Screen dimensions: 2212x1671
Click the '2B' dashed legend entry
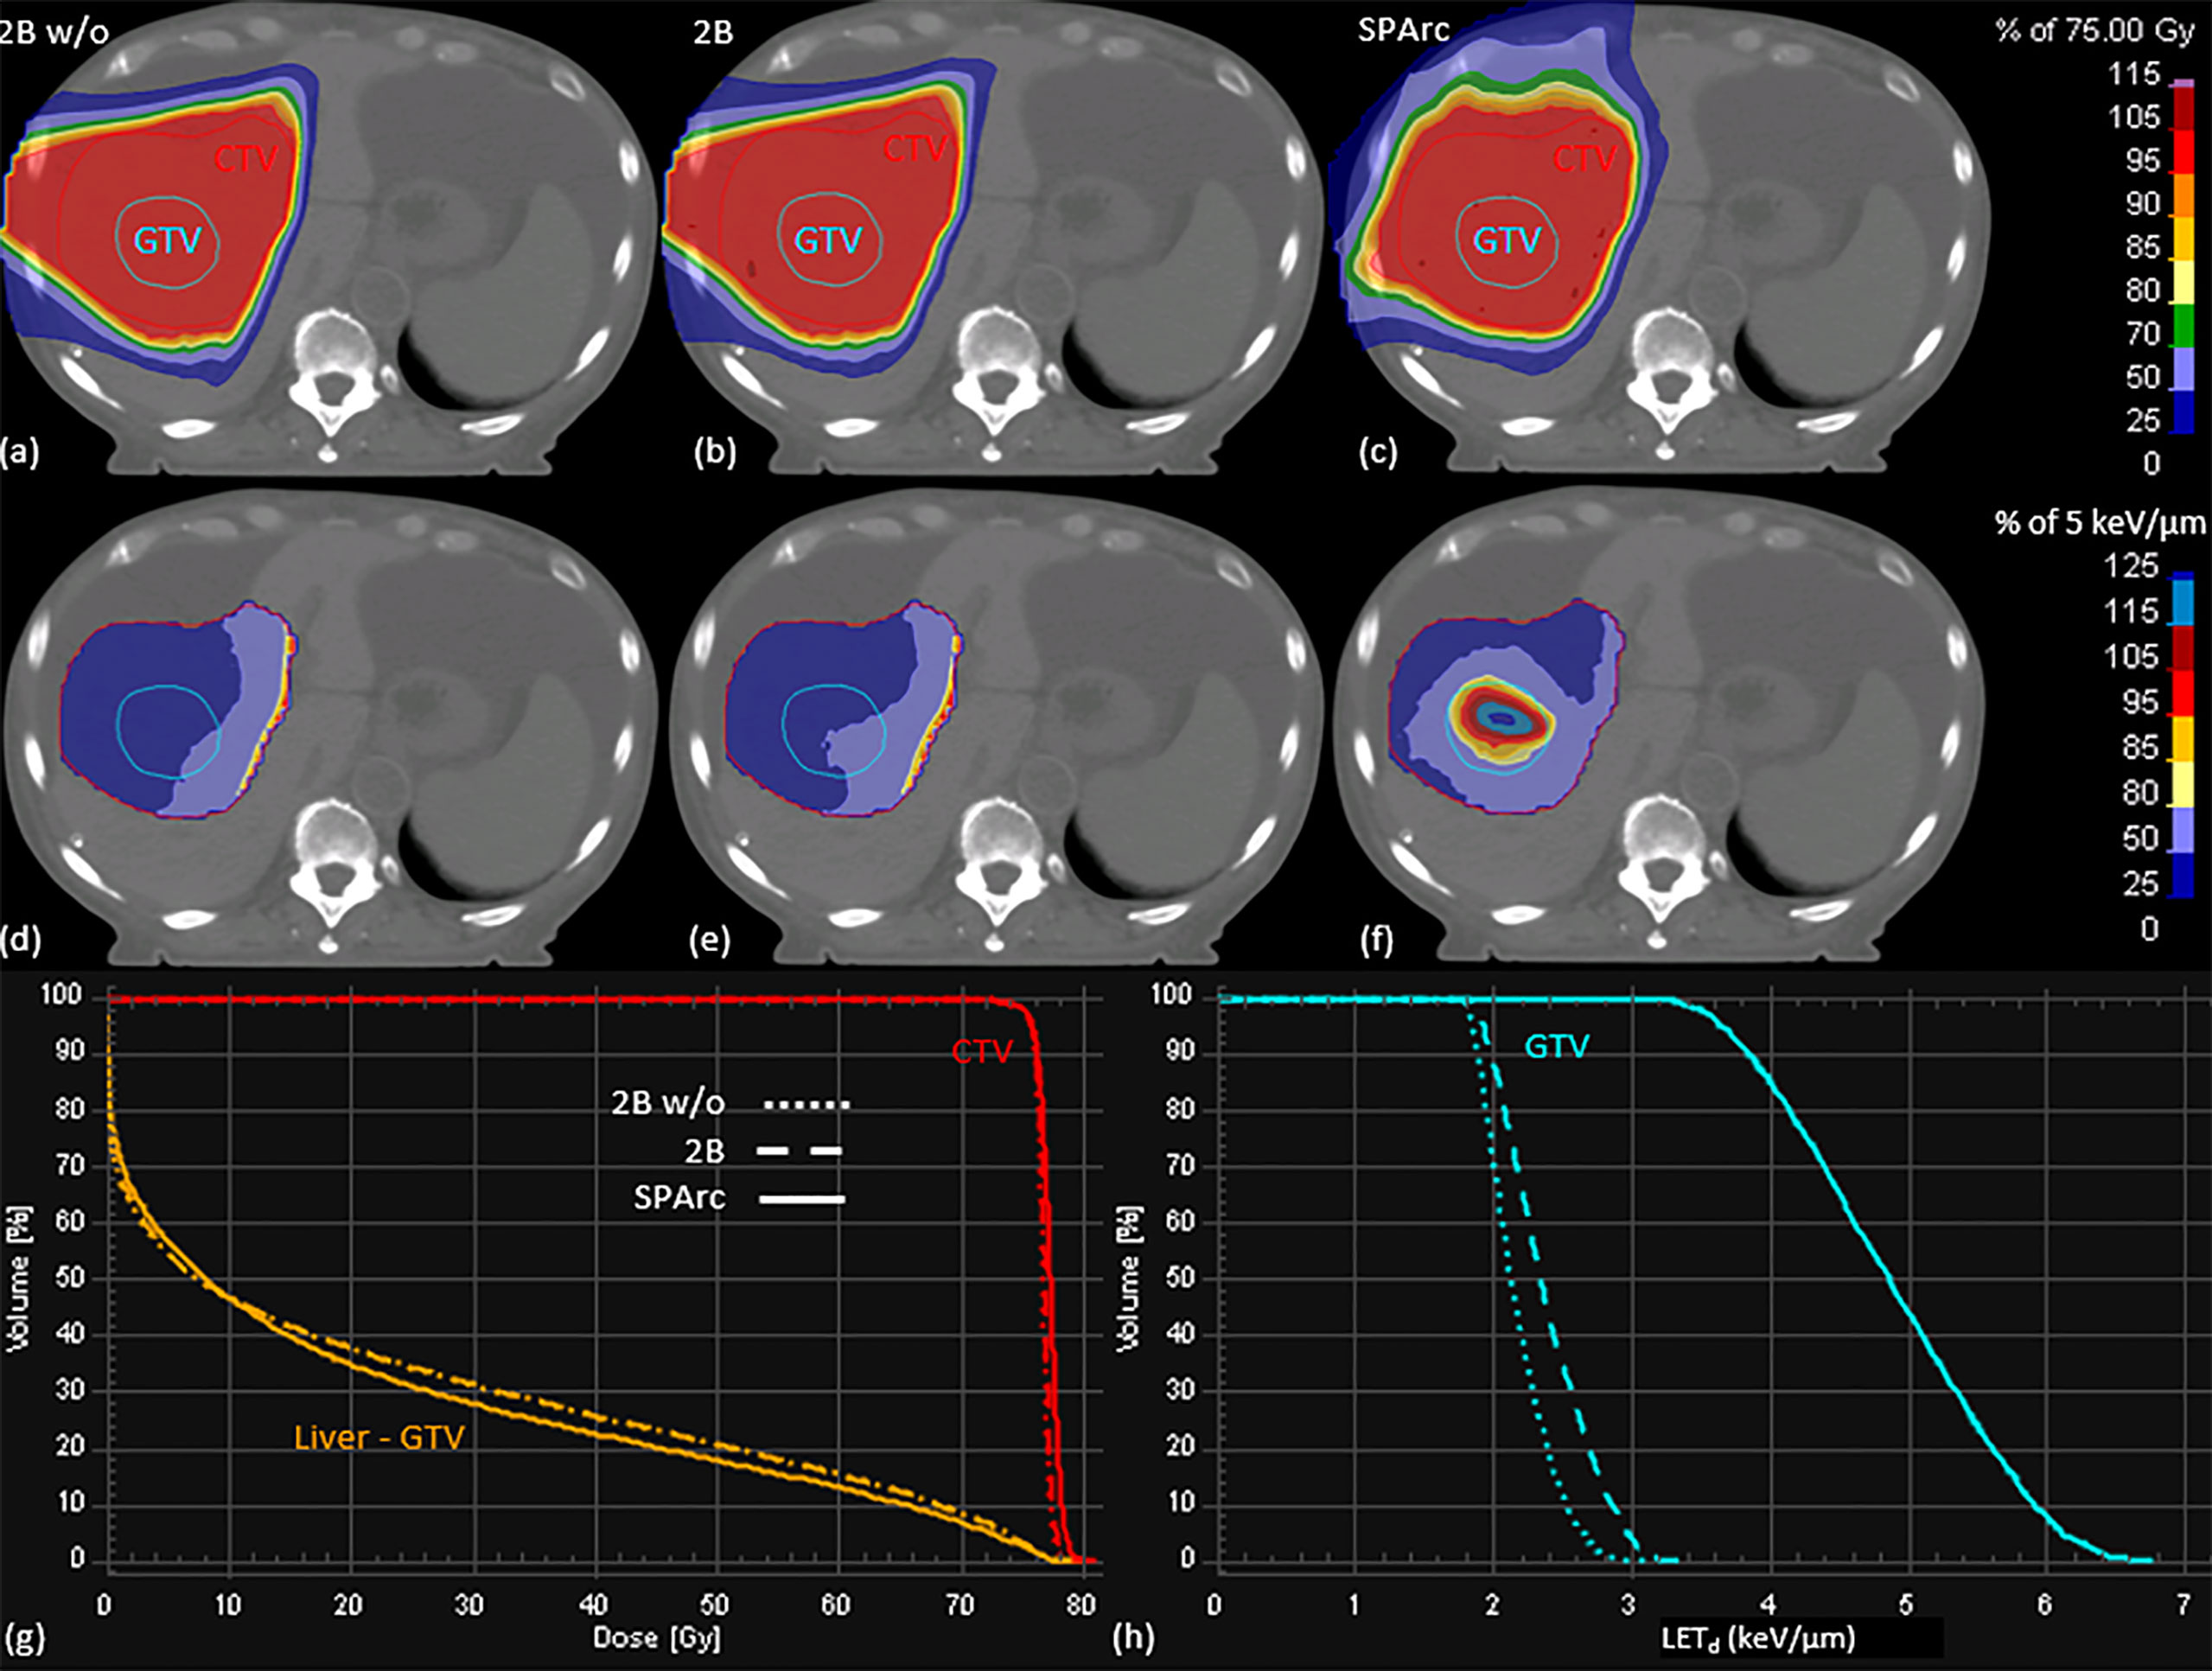point(763,1151)
